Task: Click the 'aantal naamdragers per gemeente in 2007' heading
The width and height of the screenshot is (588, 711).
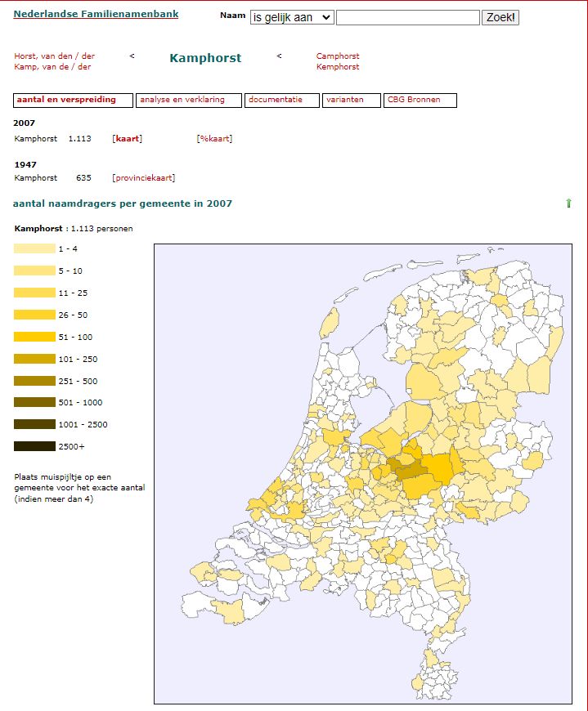Action: pos(123,203)
